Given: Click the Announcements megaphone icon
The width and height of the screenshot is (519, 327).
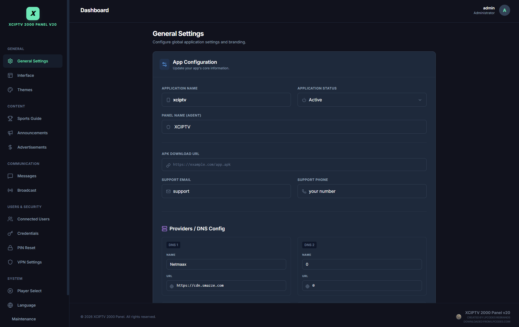Looking at the screenshot, I should click(x=10, y=133).
